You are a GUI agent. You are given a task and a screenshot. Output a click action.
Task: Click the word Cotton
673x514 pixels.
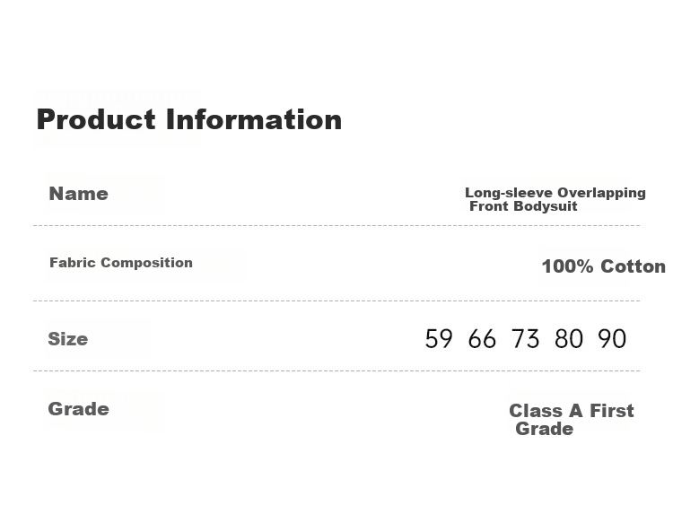pos(634,266)
